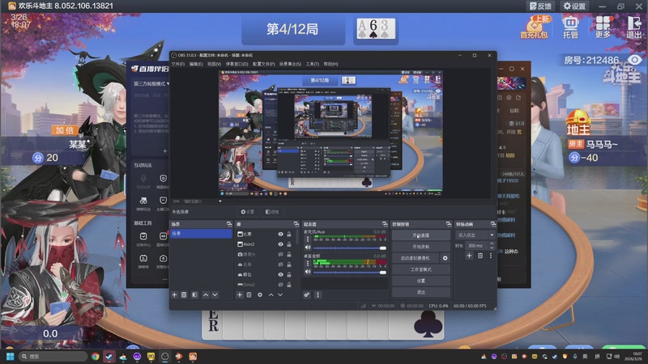
Task: Add a new scene with the plus icon
Action: [174, 294]
